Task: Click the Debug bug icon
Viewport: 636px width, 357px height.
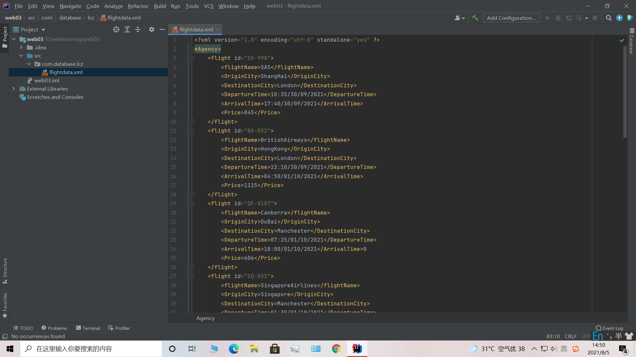Action: [558, 18]
